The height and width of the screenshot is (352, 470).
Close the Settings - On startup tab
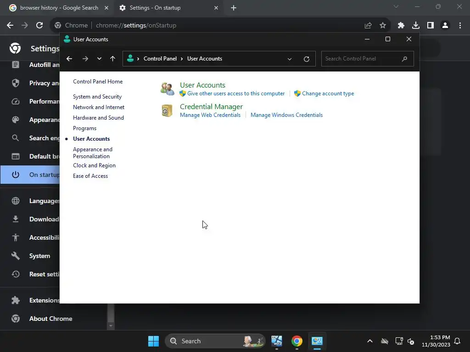pos(216,8)
